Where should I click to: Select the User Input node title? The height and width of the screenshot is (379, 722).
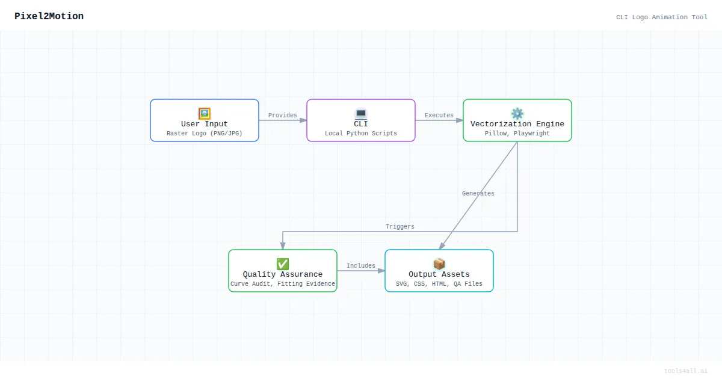(x=205, y=124)
